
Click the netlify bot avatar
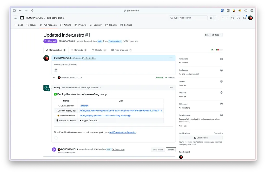click(x=46, y=88)
